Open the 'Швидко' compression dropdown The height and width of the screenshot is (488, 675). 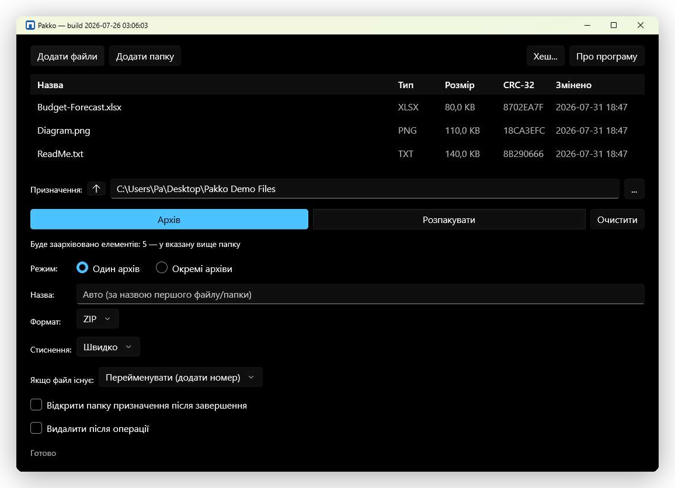(x=108, y=347)
